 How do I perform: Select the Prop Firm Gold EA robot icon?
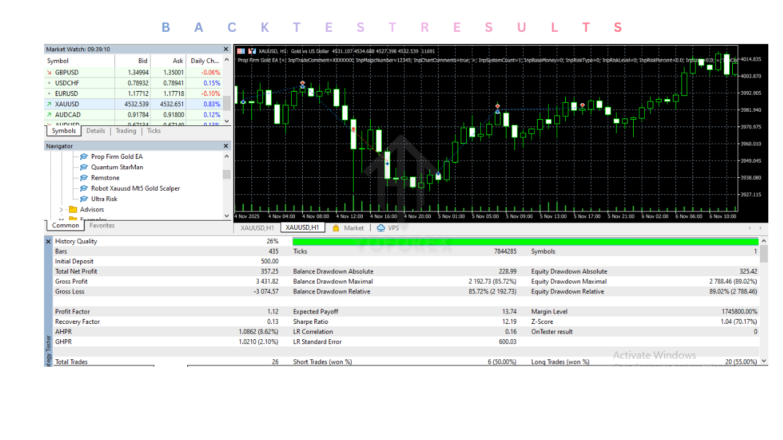[84, 156]
